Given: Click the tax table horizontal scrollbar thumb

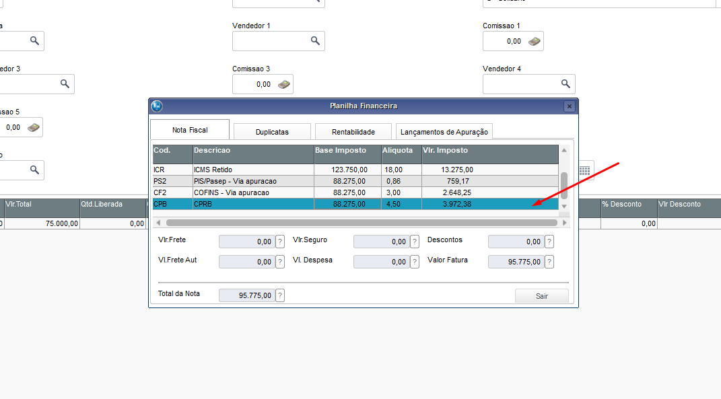Looking at the screenshot, I should 362,223.
